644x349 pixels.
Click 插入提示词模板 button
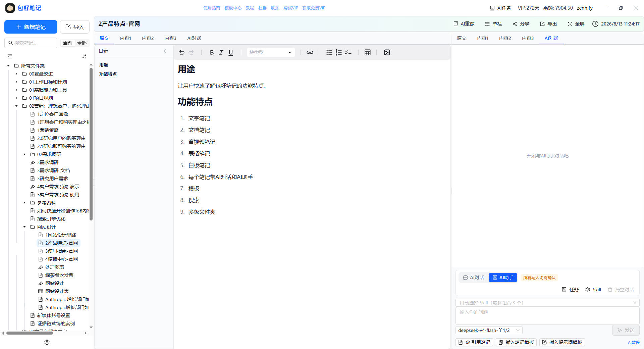click(x=562, y=342)
